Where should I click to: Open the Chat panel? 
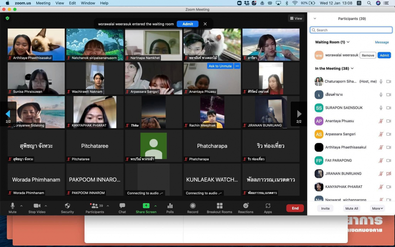(x=122, y=206)
